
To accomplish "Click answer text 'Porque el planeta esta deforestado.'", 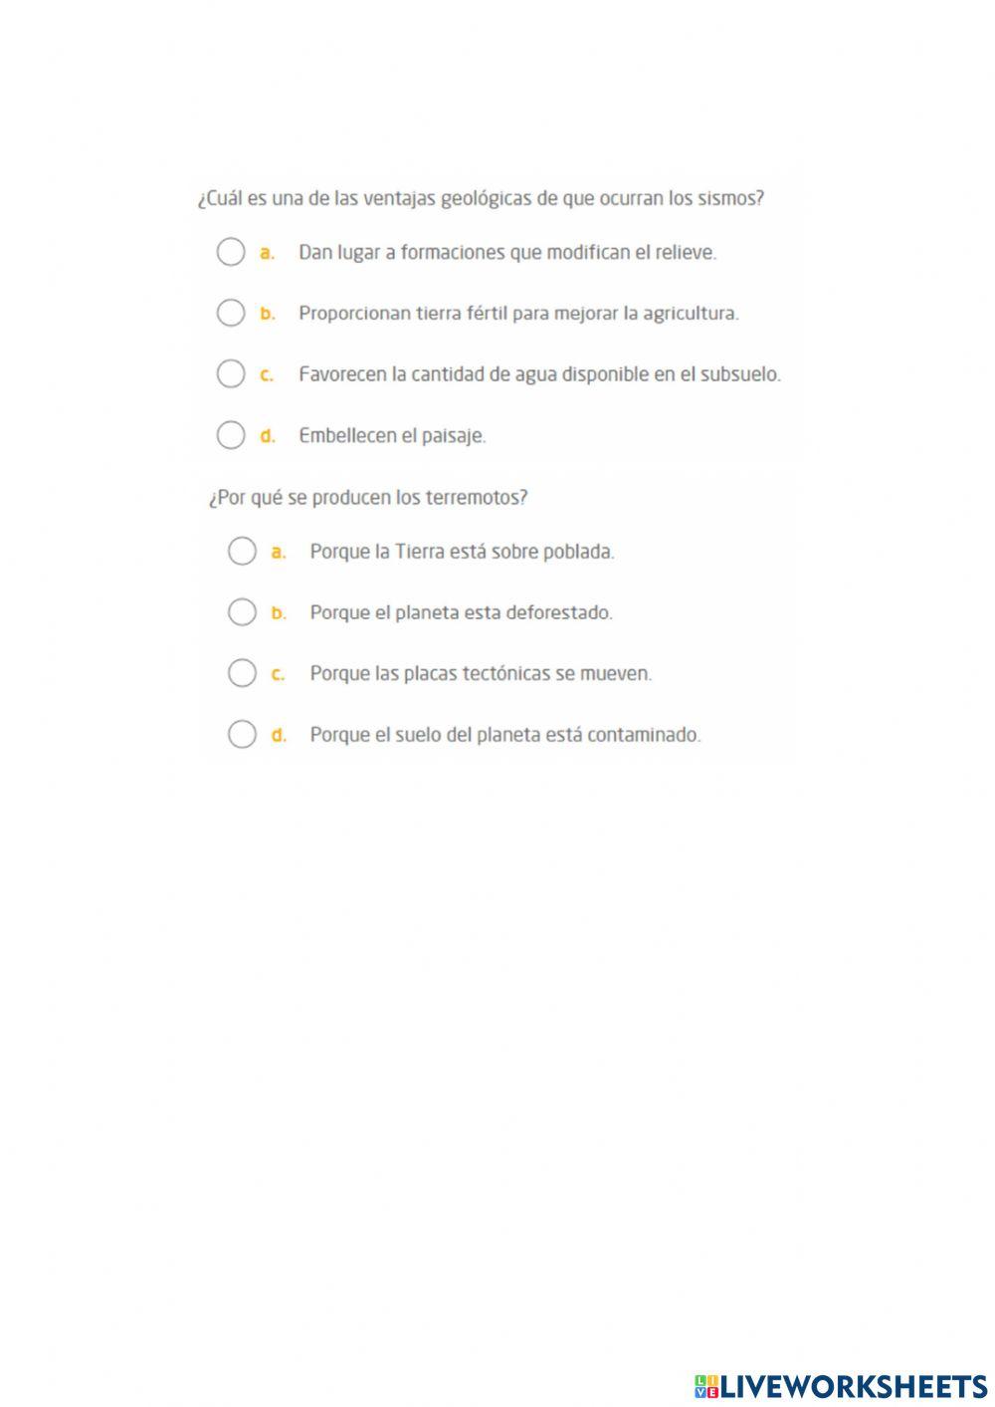I will click(x=461, y=613).
